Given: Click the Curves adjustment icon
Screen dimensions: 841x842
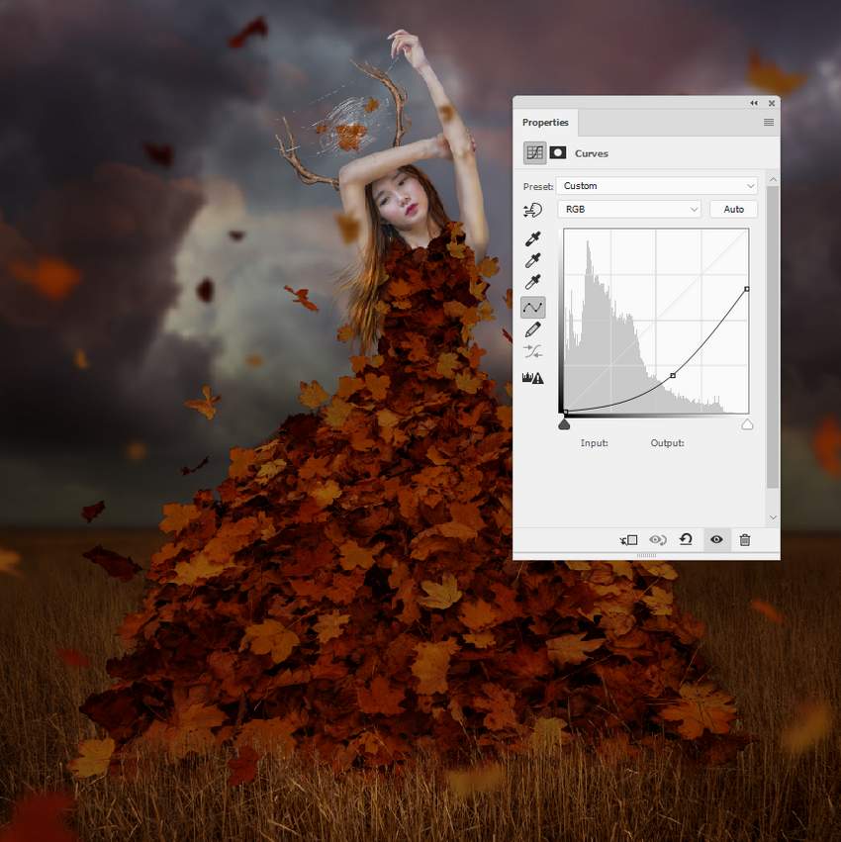Looking at the screenshot, I should pyautogui.click(x=534, y=153).
